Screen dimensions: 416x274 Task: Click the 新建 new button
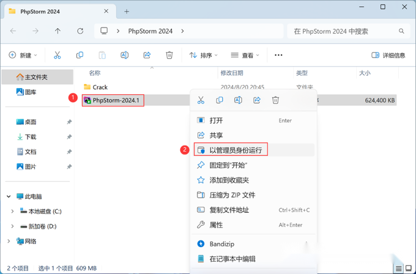point(23,55)
